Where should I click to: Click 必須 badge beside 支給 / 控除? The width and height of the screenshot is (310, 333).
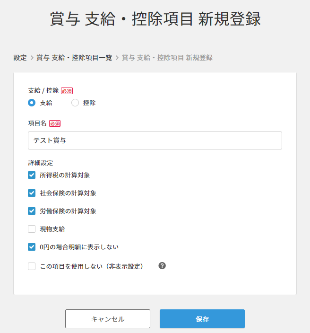pos(67,91)
